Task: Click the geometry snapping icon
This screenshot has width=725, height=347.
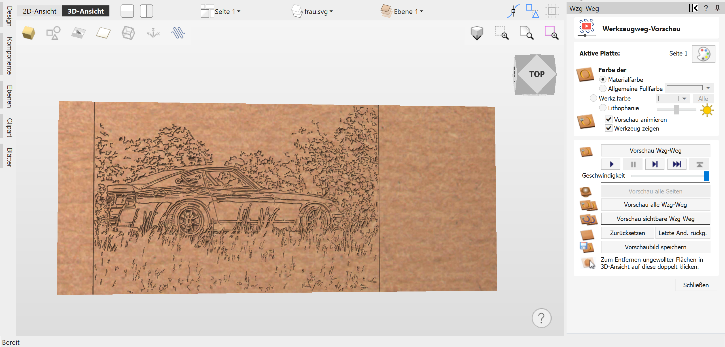Action: pos(532,11)
